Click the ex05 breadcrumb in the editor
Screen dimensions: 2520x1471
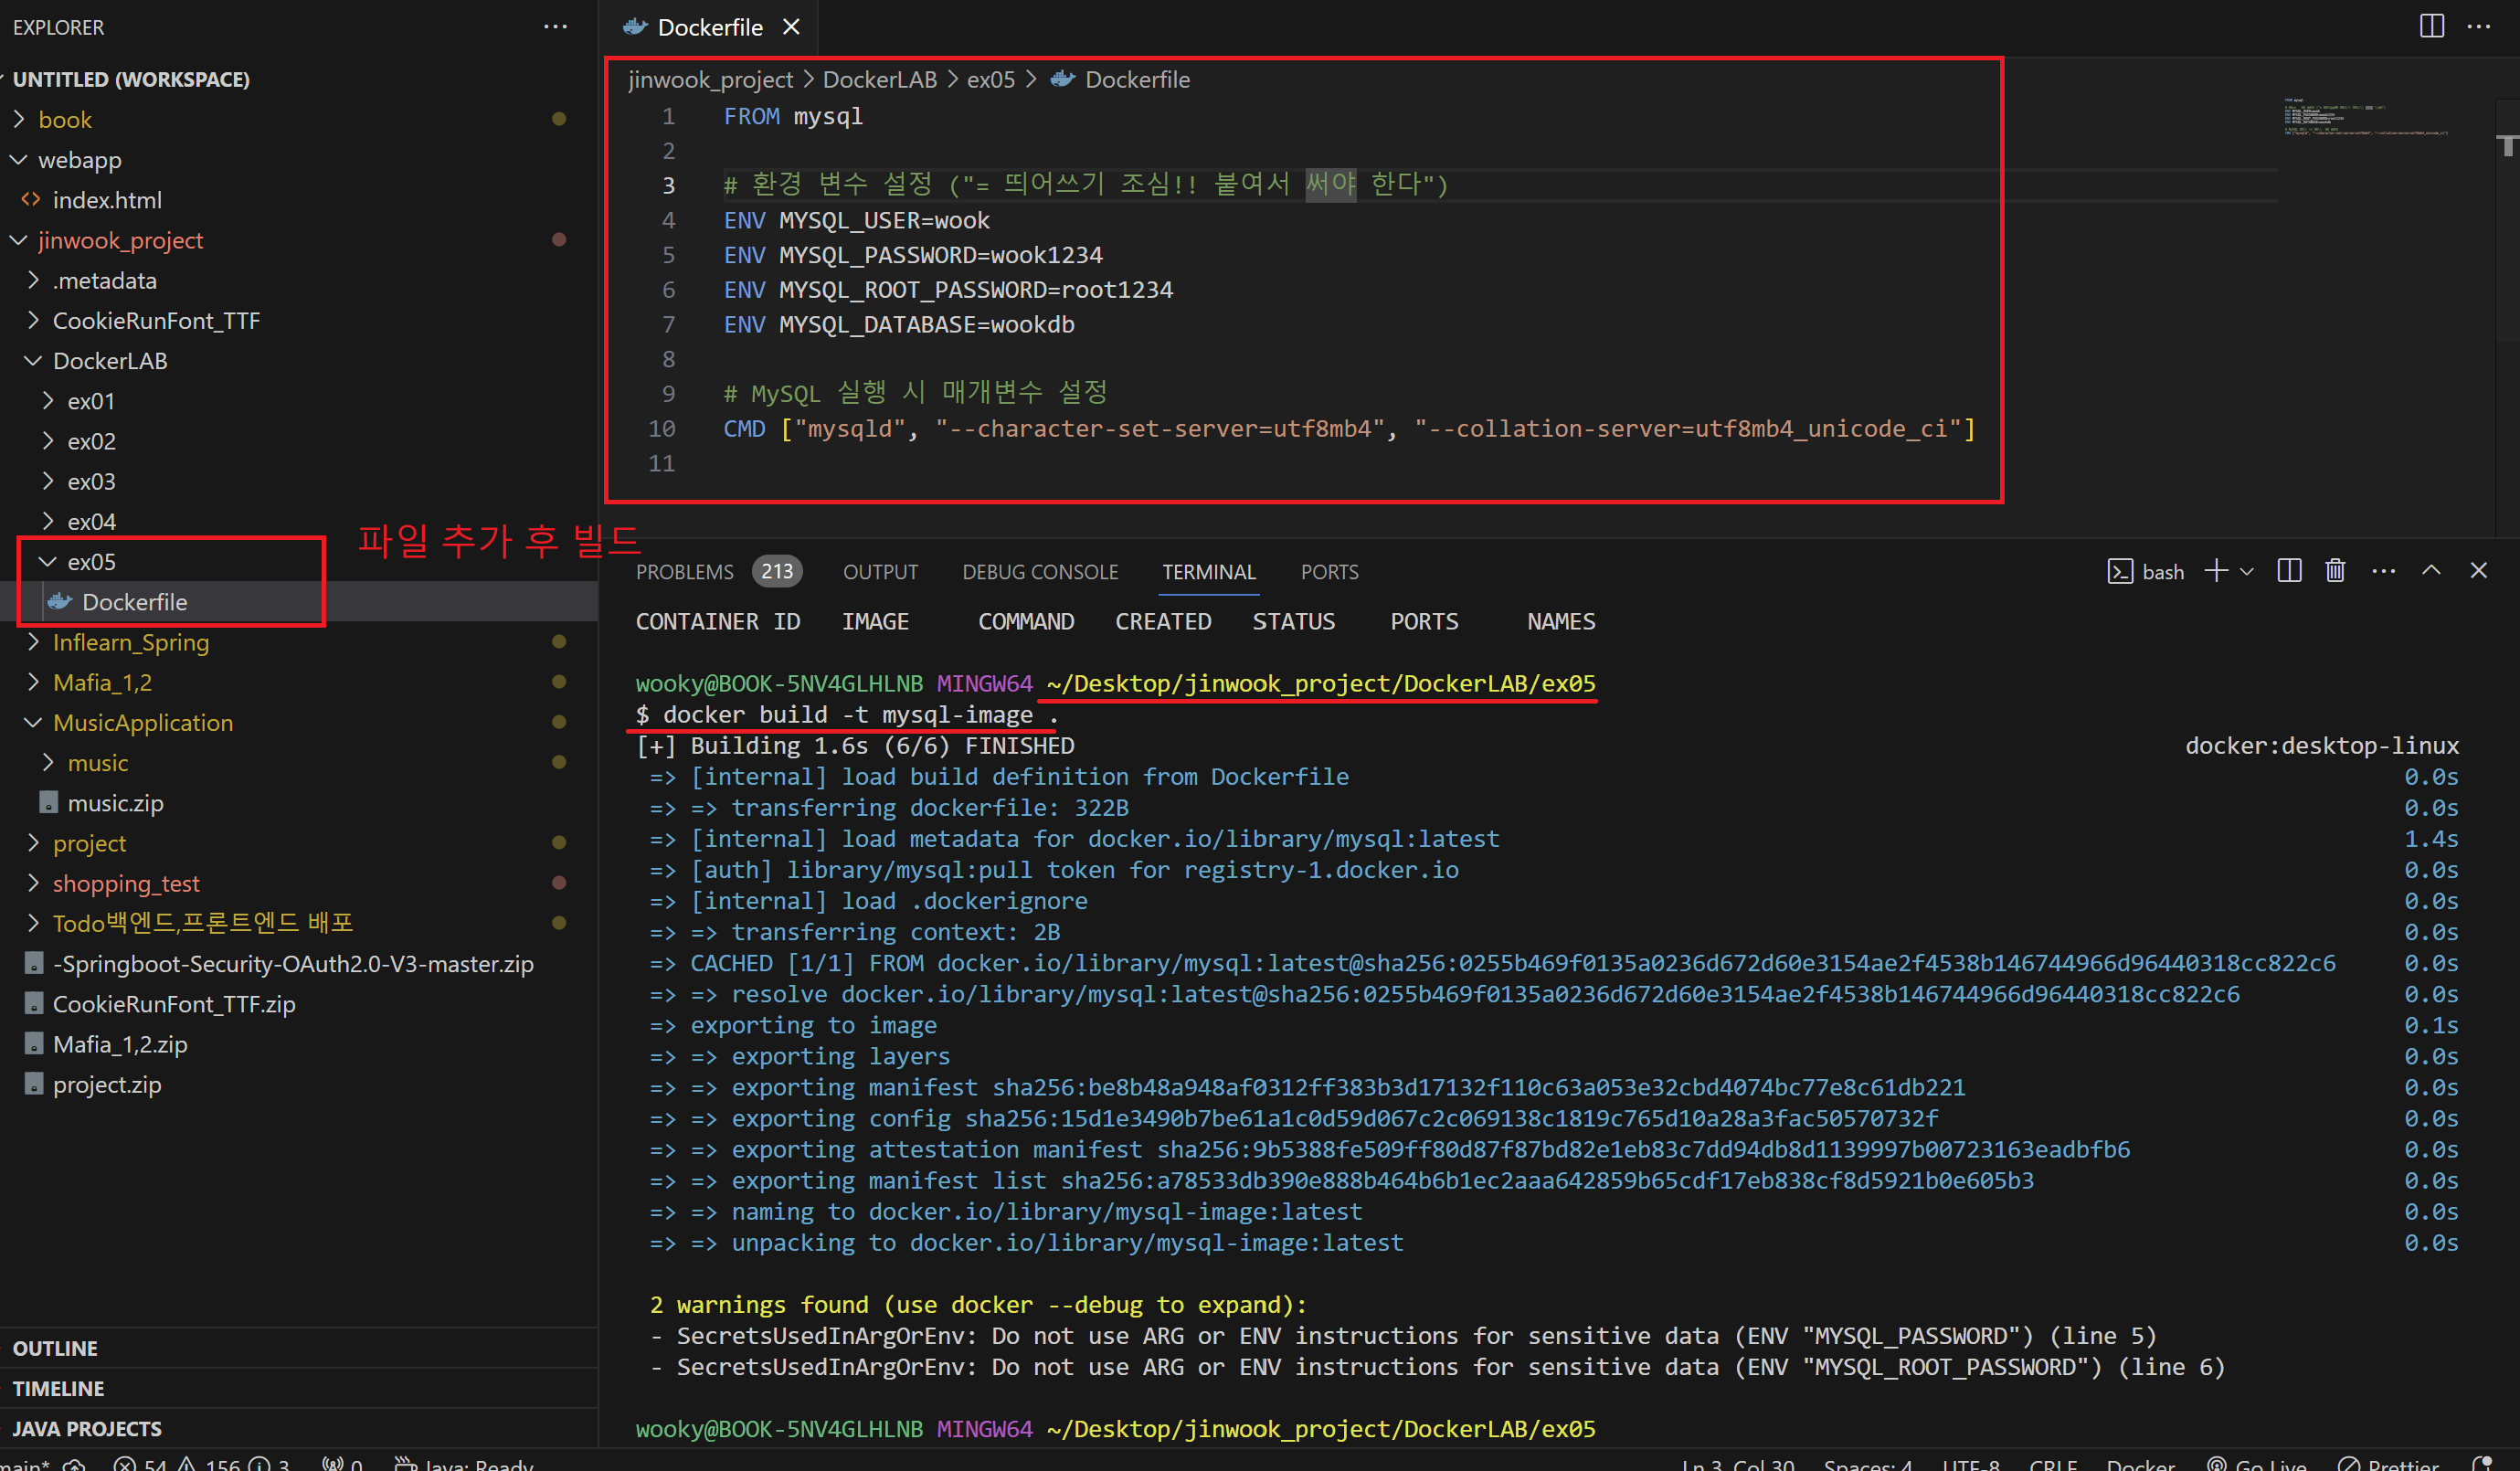(x=990, y=80)
